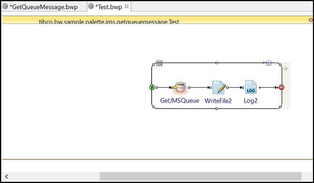
Task: Select the GetJMSQueue activity icon
Action: pyautogui.click(x=180, y=88)
